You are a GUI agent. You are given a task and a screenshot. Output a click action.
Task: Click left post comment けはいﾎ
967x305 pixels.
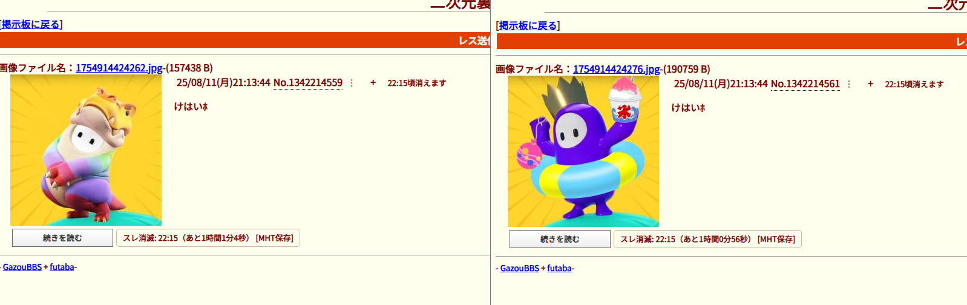[191, 107]
